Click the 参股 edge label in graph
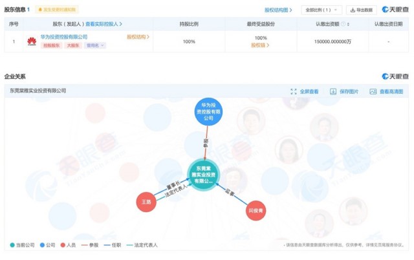The height and width of the screenshot is (260, 414). pos(206,143)
